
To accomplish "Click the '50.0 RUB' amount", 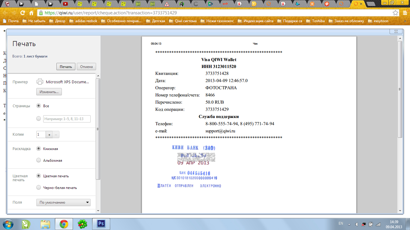I will (215, 102).
